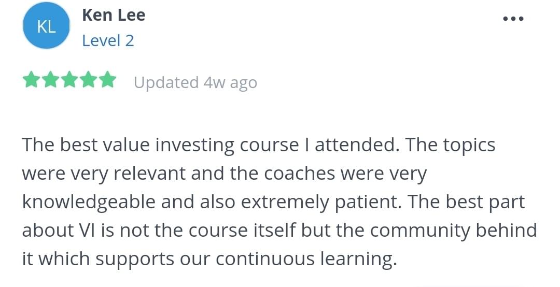Click the fourth green rating star
The width and height of the screenshot is (560, 287).
pyautogui.click(x=88, y=81)
